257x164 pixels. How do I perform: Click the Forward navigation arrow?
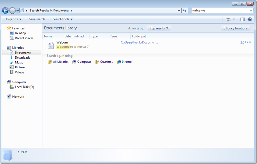pyautogui.click(x=12, y=11)
